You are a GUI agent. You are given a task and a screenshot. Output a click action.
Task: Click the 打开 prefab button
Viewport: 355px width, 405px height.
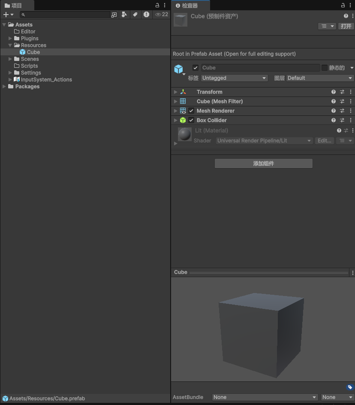346,26
